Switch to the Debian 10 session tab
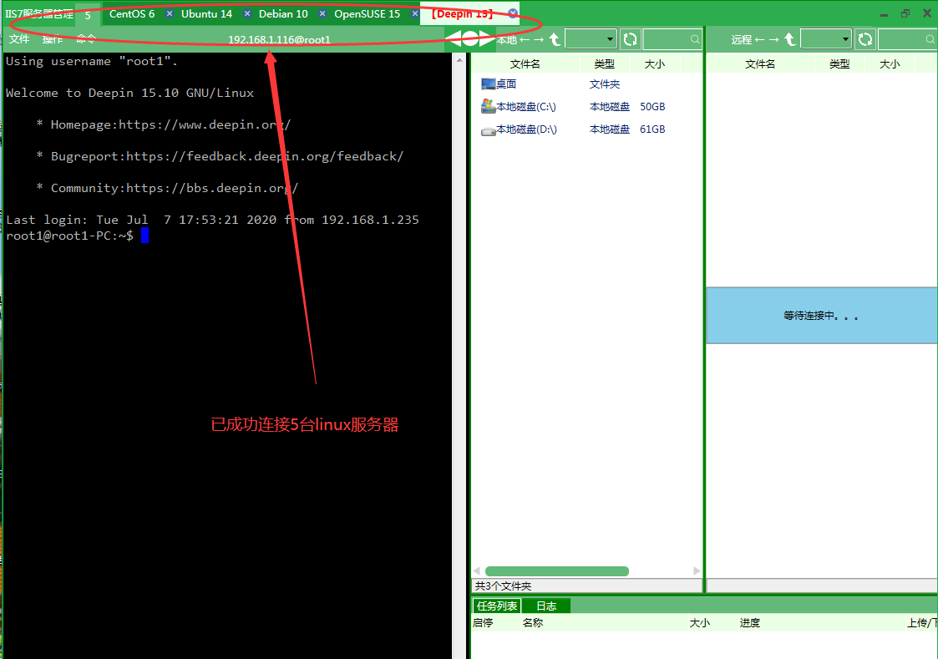 (283, 13)
